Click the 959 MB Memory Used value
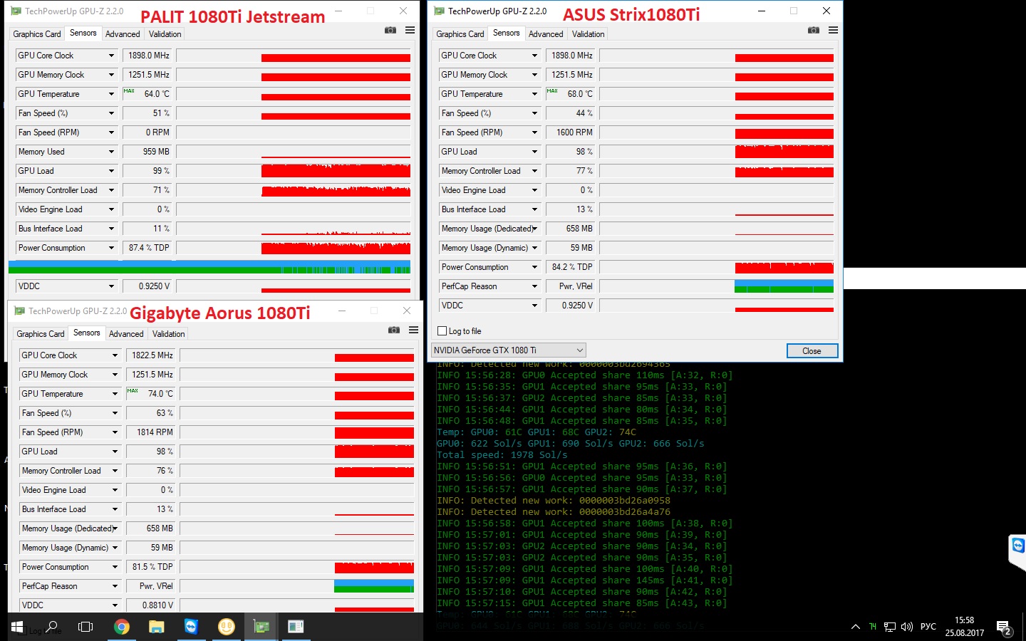 coord(147,152)
